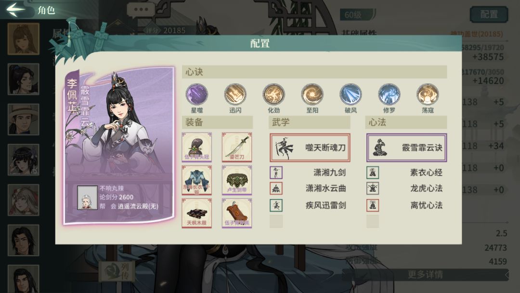The image size is (520, 293).
Task: Select the 噬天断魂刀 martial art
Action: [x=310, y=147]
